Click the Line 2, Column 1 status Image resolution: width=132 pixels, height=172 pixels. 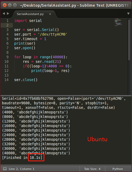tap(21, 169)
